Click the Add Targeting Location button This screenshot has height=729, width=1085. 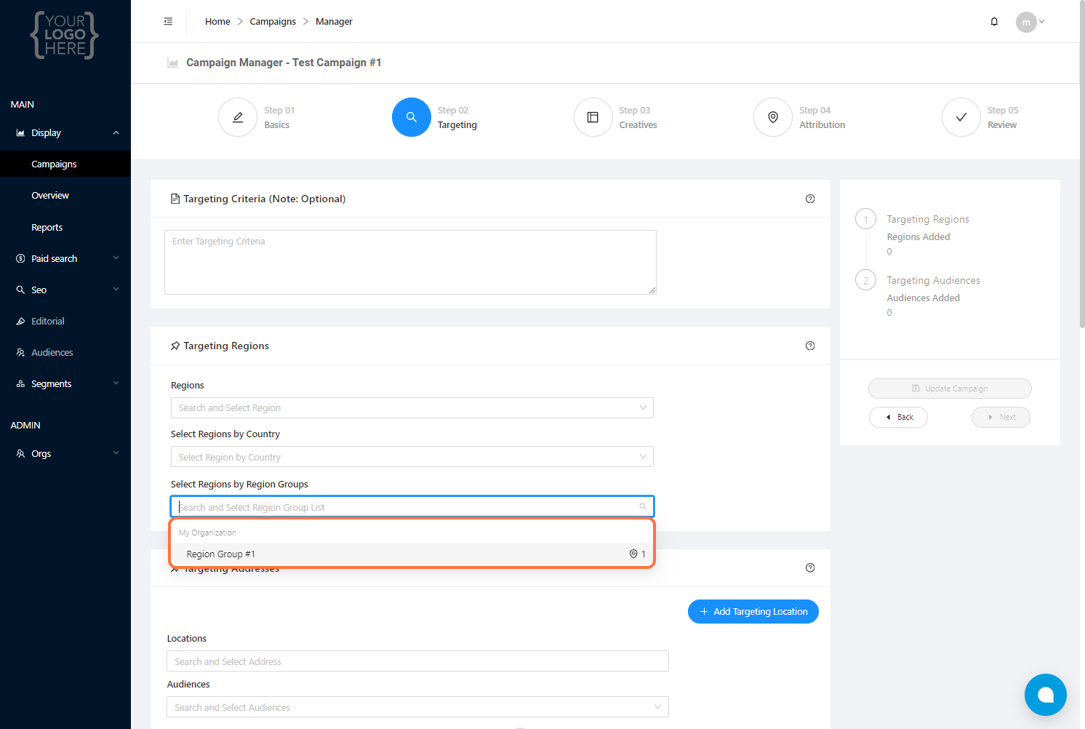[x=753, y=612]
